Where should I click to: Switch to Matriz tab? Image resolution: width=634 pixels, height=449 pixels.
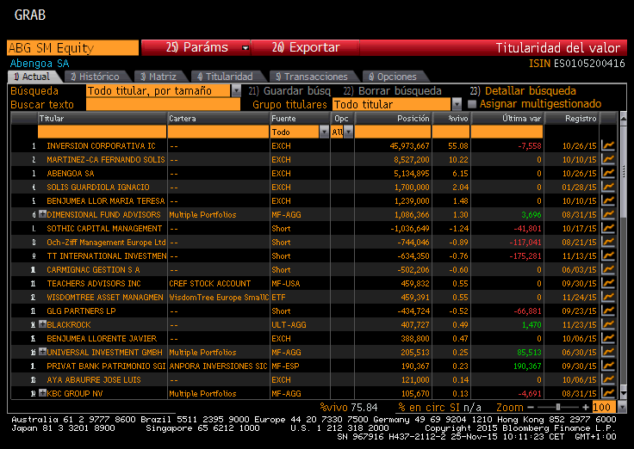point(158,77)
